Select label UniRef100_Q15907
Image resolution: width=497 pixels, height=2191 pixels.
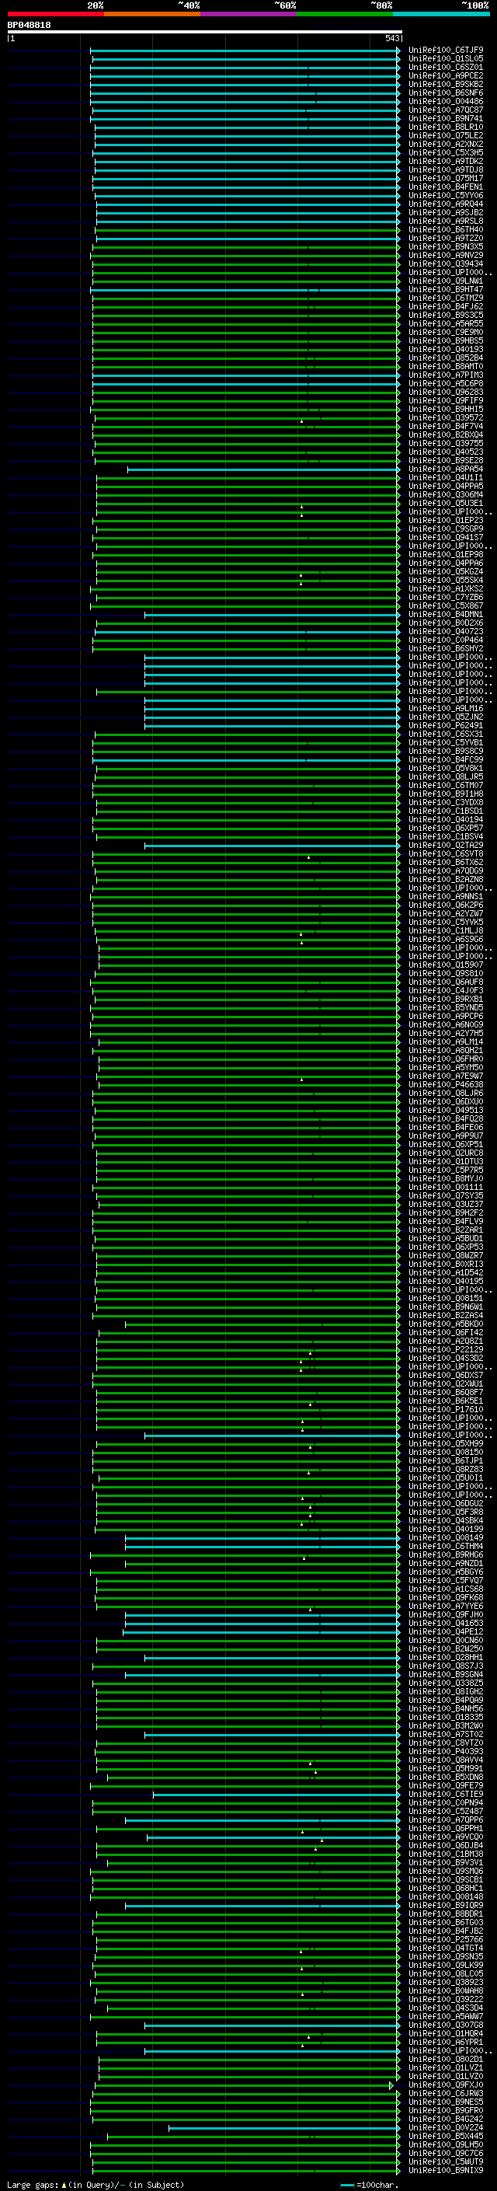446,965
